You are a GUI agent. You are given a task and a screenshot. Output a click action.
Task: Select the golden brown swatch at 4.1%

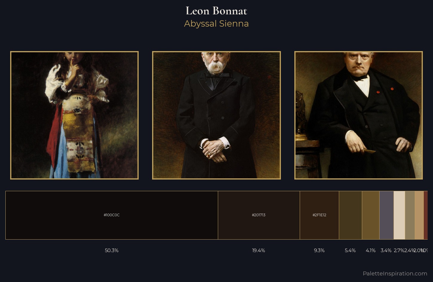point(371,215)
